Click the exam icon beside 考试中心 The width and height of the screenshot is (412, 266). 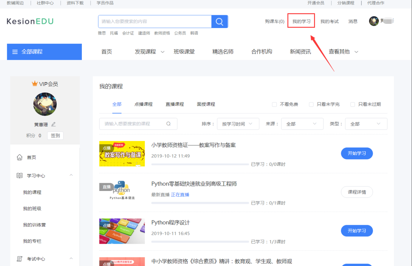[x=20, y=259]
